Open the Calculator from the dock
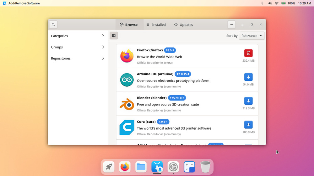Screen dimensions: 314x176 [189, 167]
